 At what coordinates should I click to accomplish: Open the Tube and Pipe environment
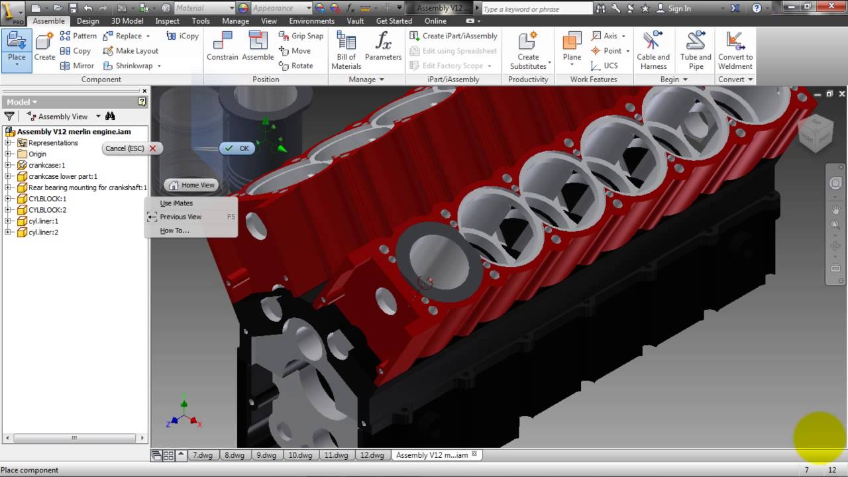tap(696, 50)
